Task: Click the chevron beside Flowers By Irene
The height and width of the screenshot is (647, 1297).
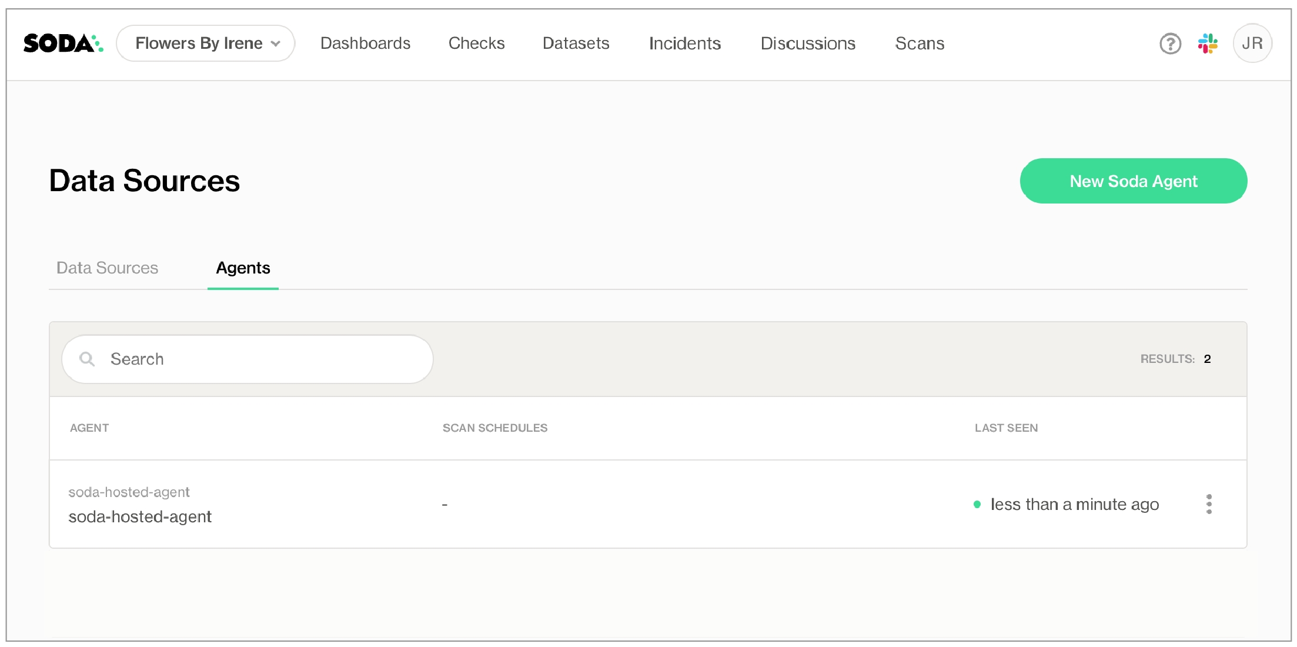Action: click(275, 44)
